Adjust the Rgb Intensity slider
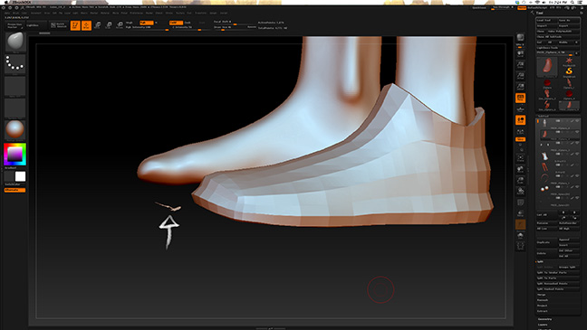The image size is (587, 330). point(147,28)
